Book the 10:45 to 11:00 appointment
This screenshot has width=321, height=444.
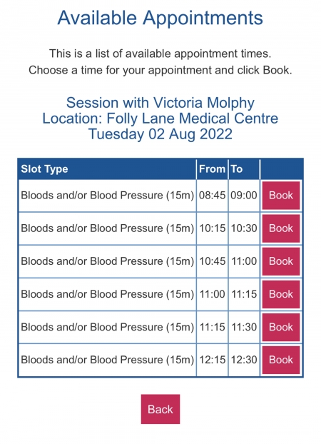[x=281, y=261]
